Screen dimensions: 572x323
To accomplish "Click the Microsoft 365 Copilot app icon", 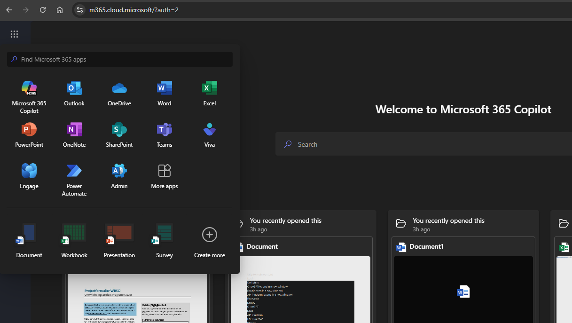I will click(29, 88).
